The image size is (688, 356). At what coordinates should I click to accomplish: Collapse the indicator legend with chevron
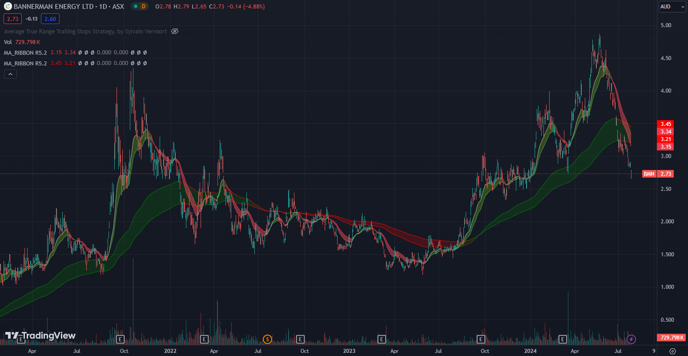pyautogui.click(x=10, y=74)
